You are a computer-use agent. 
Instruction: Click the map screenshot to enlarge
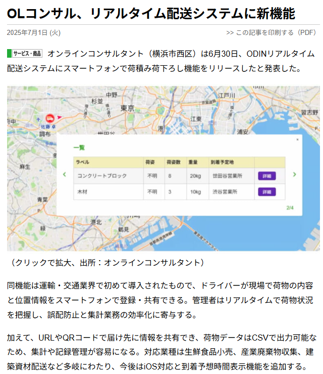pos(163,169)
